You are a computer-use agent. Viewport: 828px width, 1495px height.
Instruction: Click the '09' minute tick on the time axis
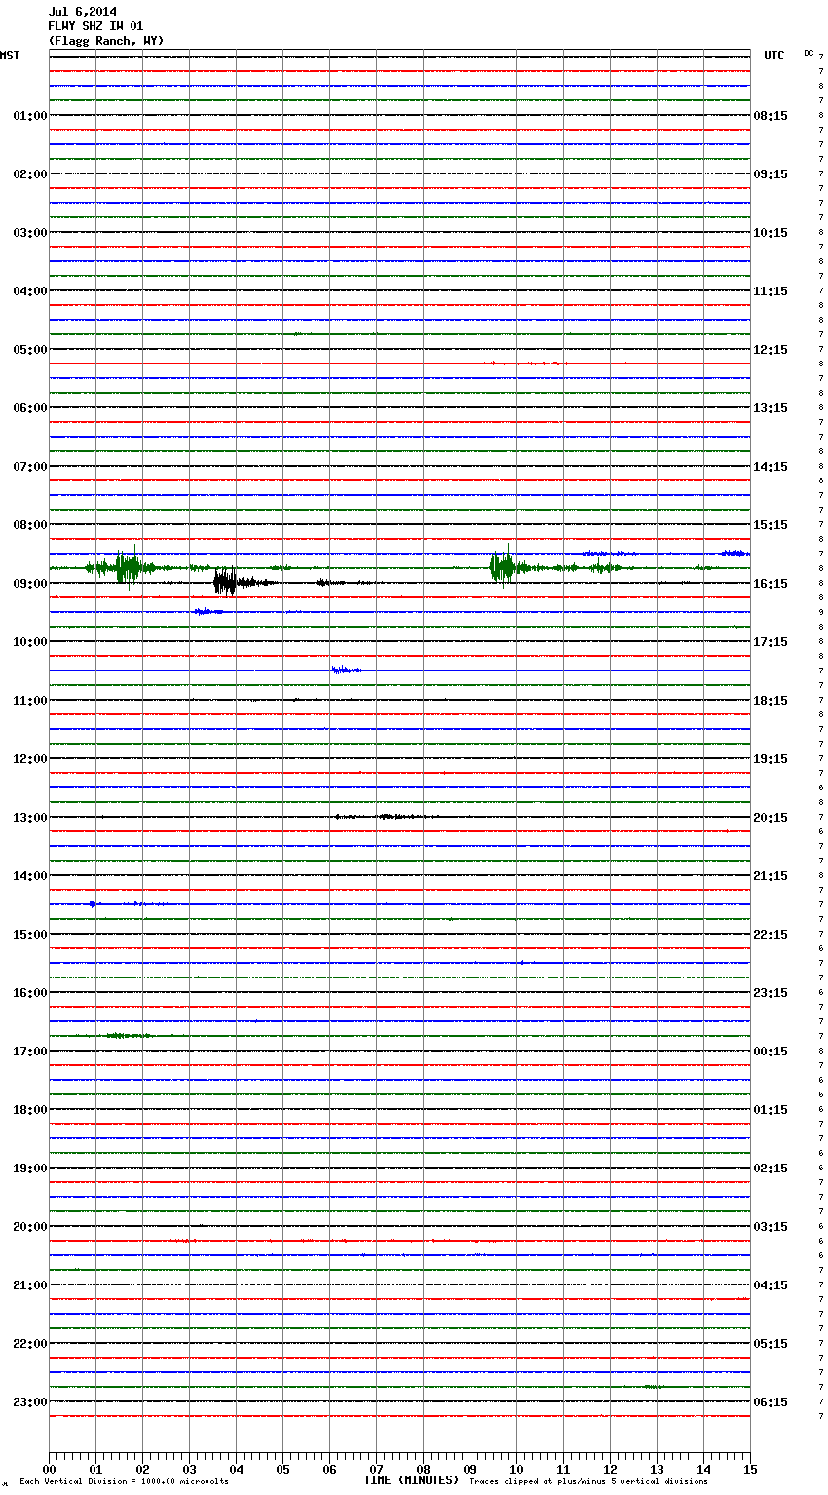470,1469
